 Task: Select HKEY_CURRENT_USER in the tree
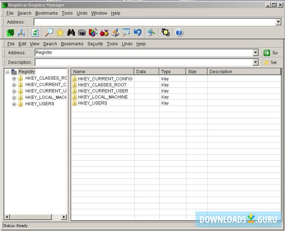46,91
